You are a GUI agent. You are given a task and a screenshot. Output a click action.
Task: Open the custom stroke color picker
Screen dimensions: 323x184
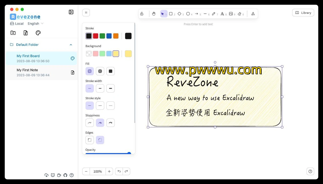tap(128, 36)
